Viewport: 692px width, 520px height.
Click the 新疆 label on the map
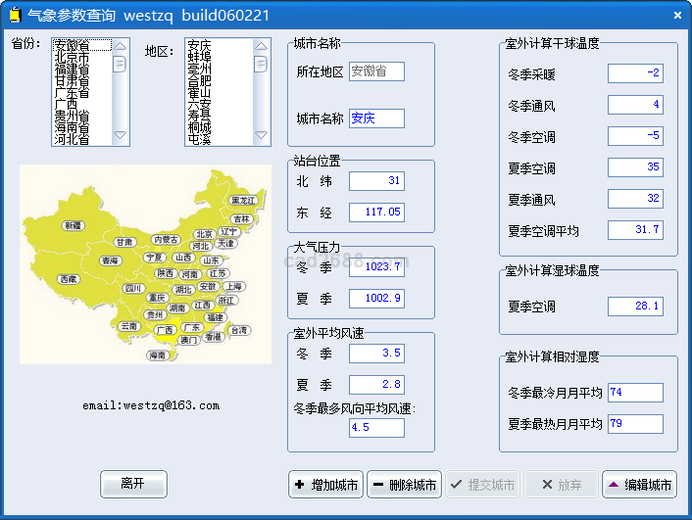click(x=74, y=225)
